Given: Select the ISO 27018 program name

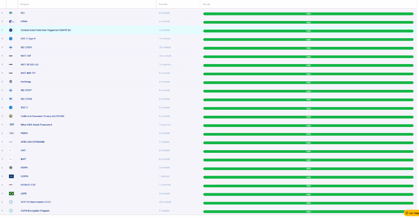Looking at the screenshot, I should [x=26, y=99].
